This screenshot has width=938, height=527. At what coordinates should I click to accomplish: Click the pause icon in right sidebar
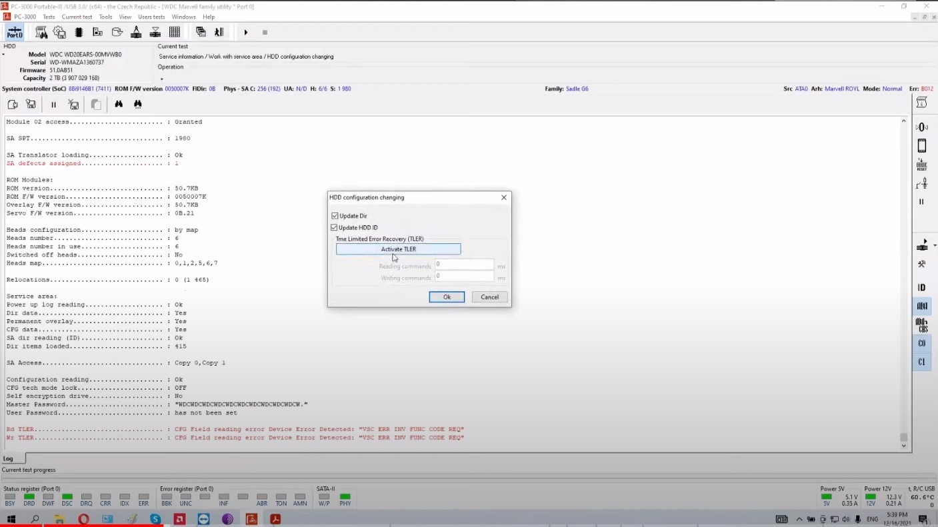click(x=922, y=202)
